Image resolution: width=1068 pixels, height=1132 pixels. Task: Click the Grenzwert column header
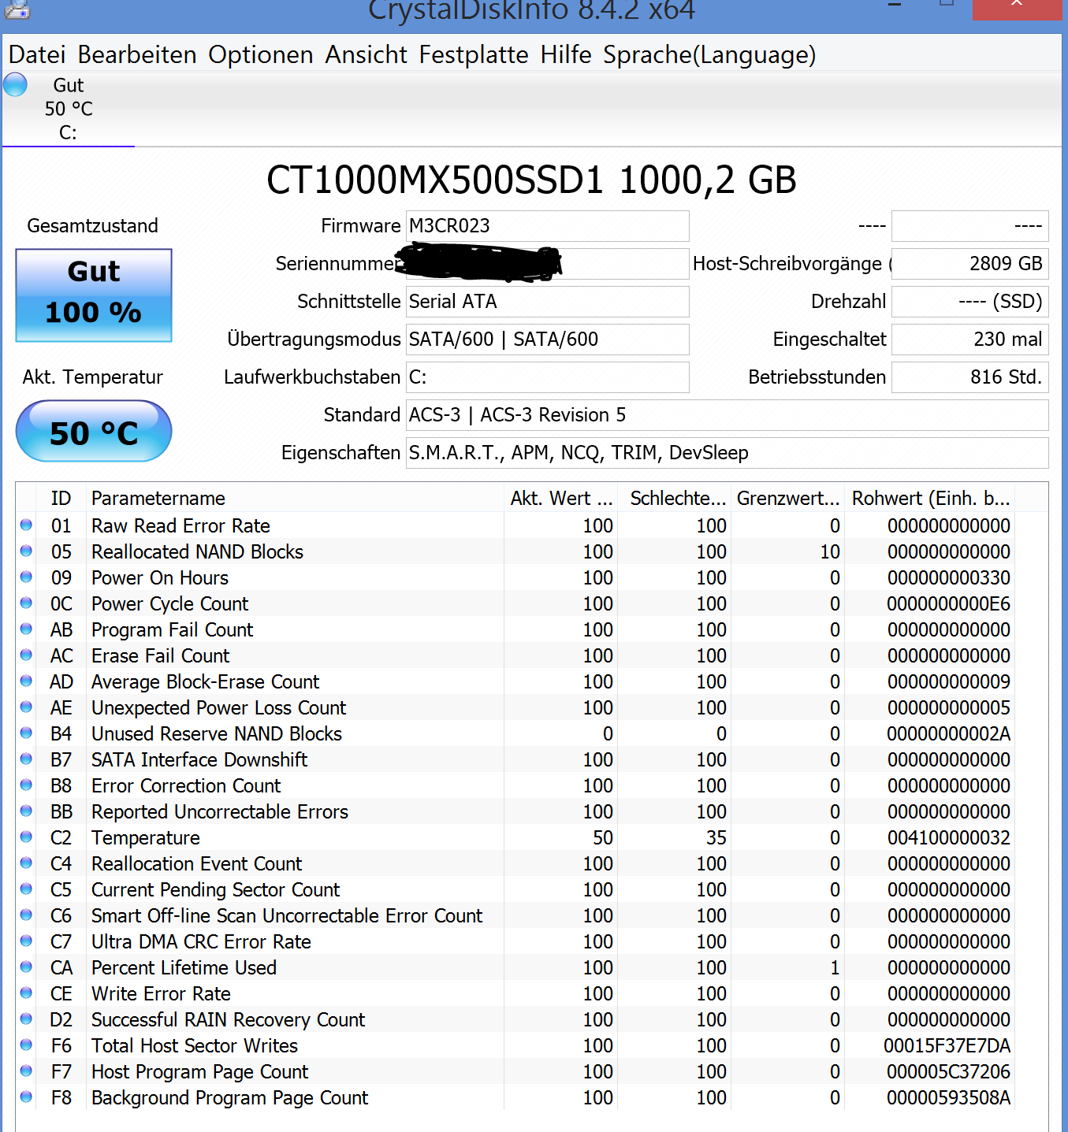788,498
